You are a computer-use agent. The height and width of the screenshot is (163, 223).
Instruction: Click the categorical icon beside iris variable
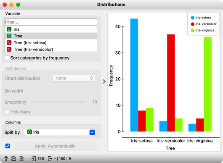point(9,29)
